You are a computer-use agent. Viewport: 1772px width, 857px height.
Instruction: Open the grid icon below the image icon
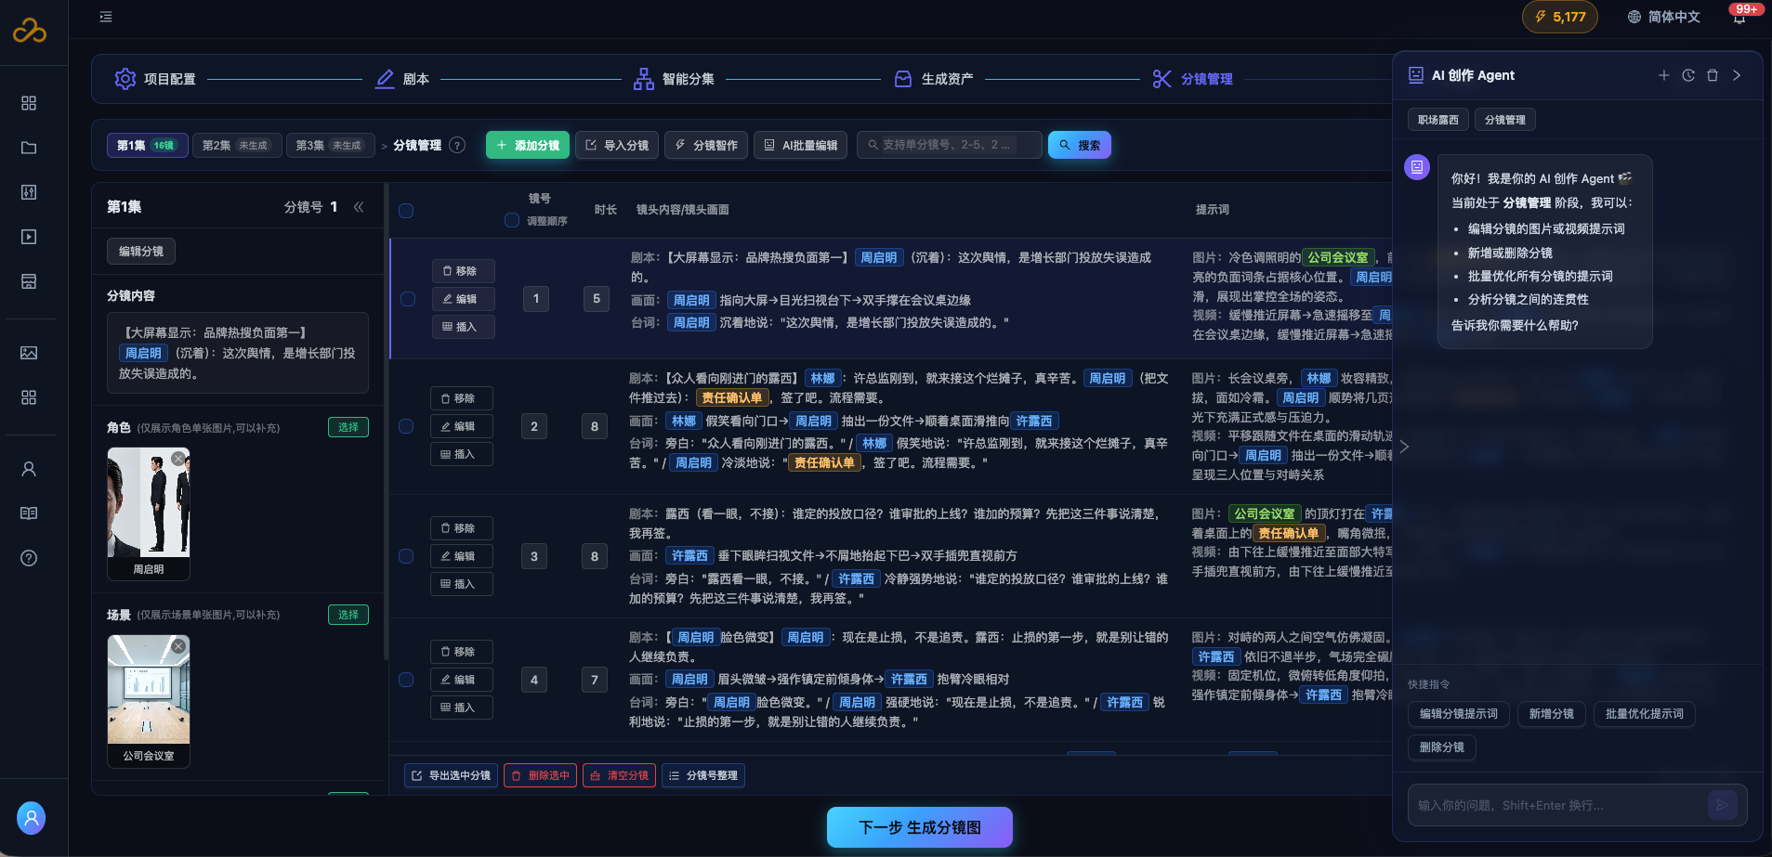(29, 397)
